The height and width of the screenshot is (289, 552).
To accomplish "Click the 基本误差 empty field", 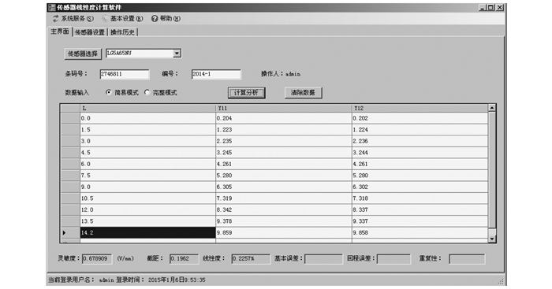I will tap(323, 259).
